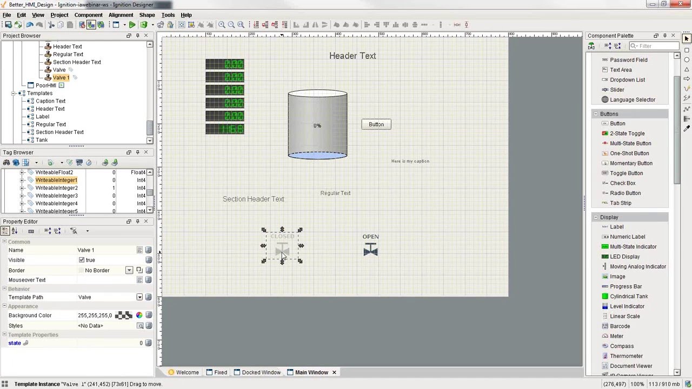This screenshot has height=389, width=692.
Task: Click the Save project toolbar icon
Action: [x=8, y=25]
